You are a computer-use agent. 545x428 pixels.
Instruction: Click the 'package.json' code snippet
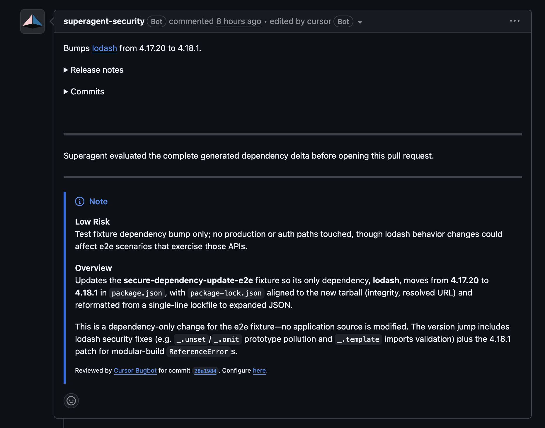pos(137,293)
